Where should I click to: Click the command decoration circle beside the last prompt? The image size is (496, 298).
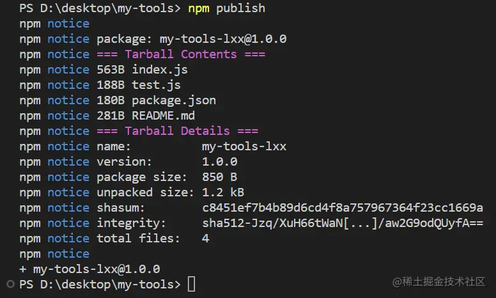pyautogui.click(x=10, y=283)
